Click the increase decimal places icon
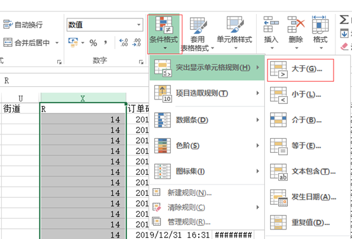This screenshot has width=352, height=239. (x=123, y=42)
